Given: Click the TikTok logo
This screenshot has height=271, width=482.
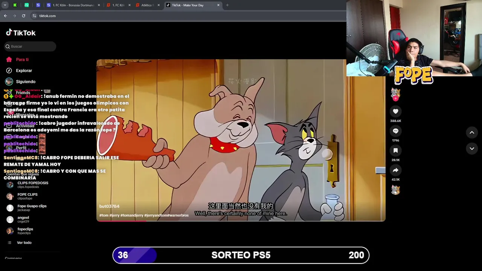Looking at the screenshot, I should coord(21,33).
